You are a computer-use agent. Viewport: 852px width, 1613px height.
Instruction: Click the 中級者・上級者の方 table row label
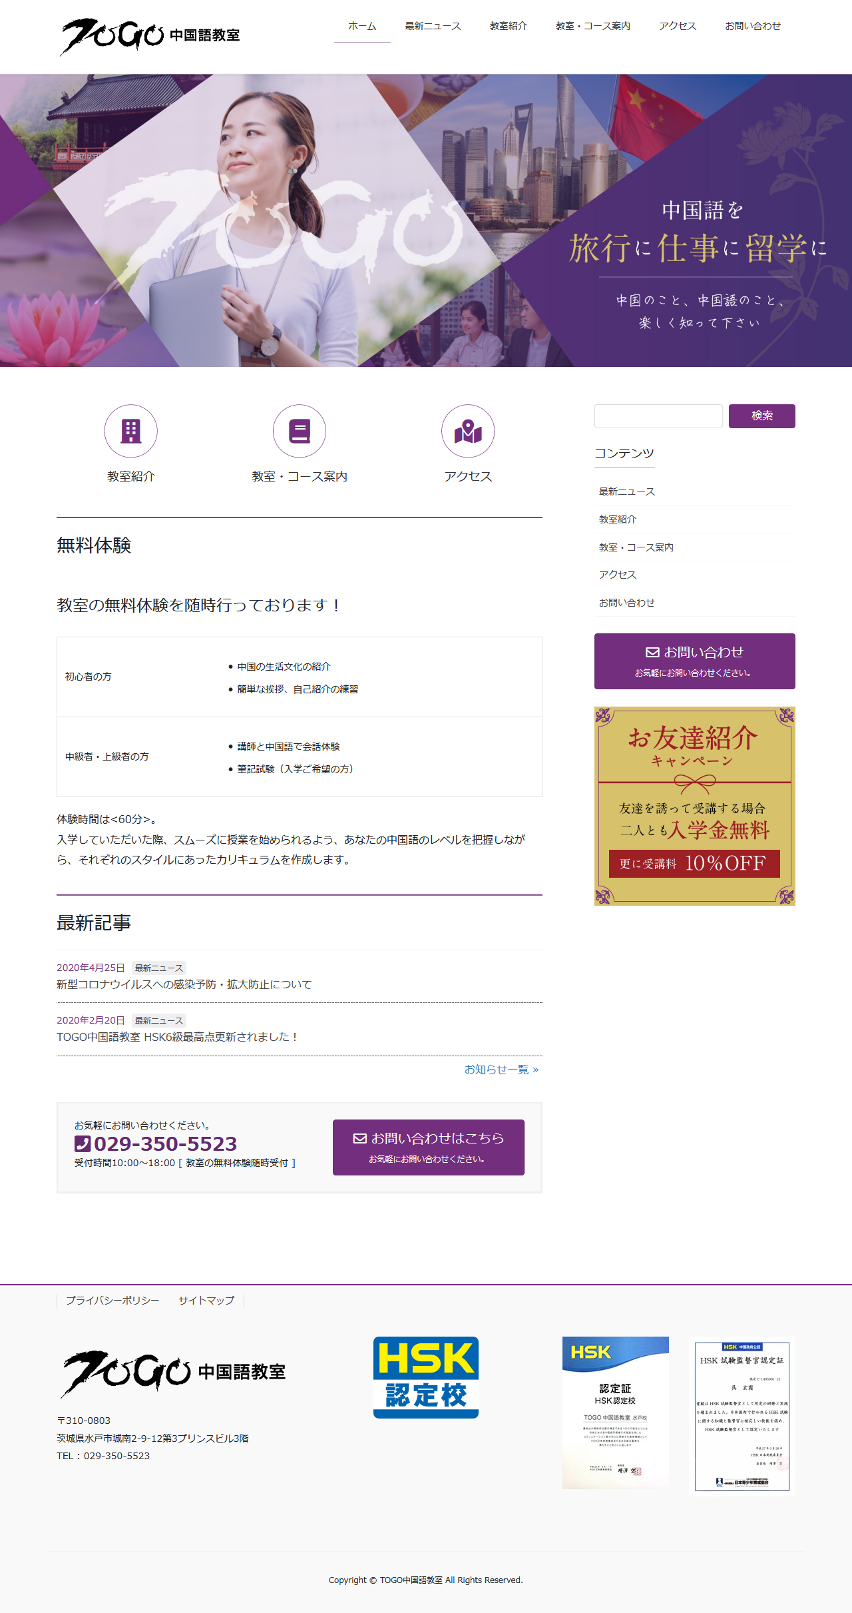[107, 757]
